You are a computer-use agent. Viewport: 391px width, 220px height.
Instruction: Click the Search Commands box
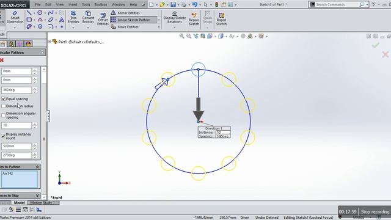tap(337, 4)
